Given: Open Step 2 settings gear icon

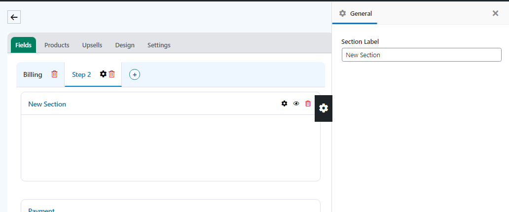Looking at the screenshot, I should (x=103, y=74).
